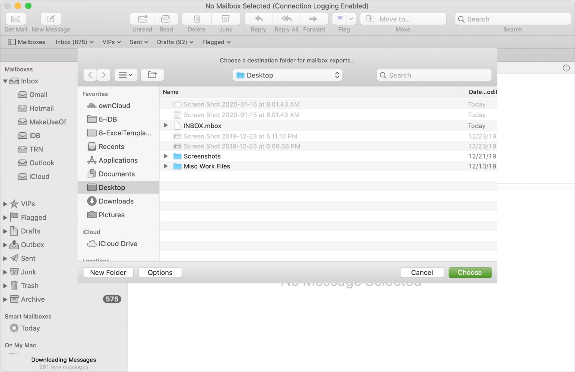Click the green Choose button

tap(470, 273)
